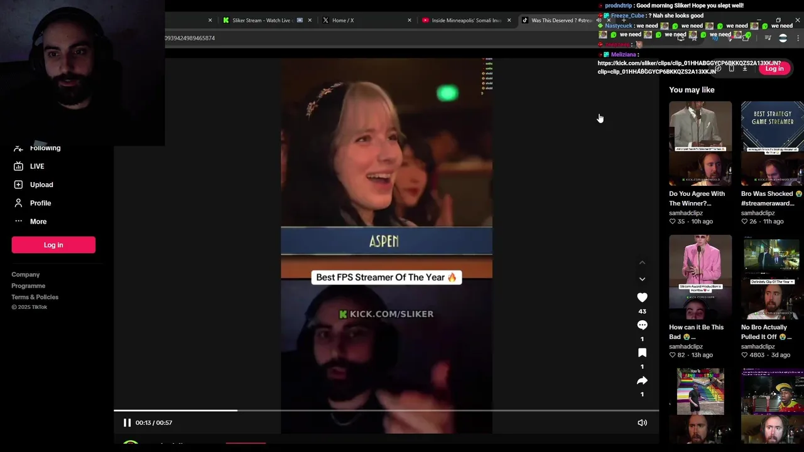Click the YouTube favicon on Minneapolis tab
This screenshot has height=452, width=804.
point(426,20)
